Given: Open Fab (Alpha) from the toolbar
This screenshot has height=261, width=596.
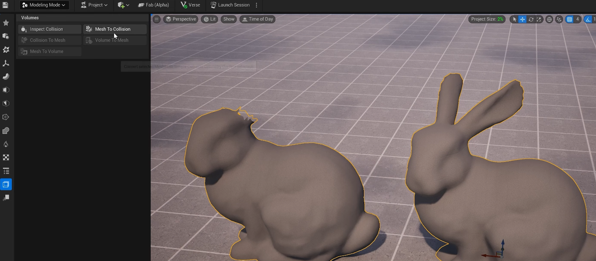Looking at the screenshot, I should click(x=154, y=5).
